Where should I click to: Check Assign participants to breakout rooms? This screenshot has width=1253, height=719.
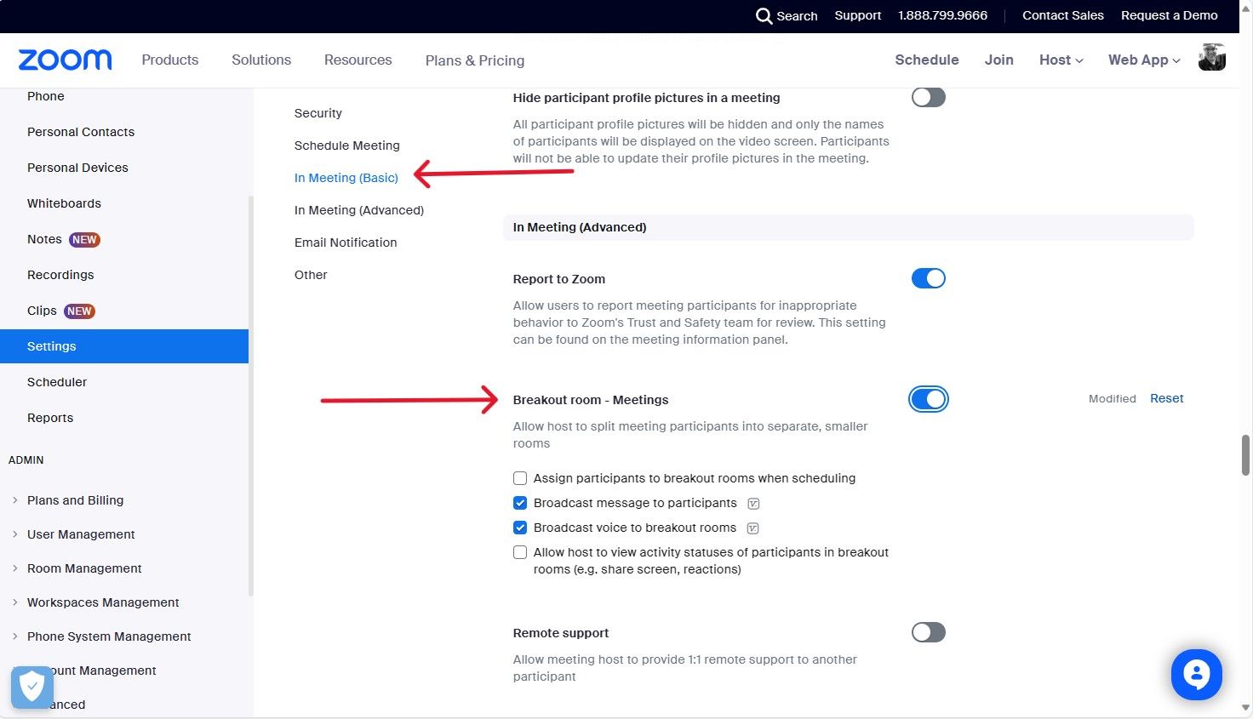click(x=520, y=478)
